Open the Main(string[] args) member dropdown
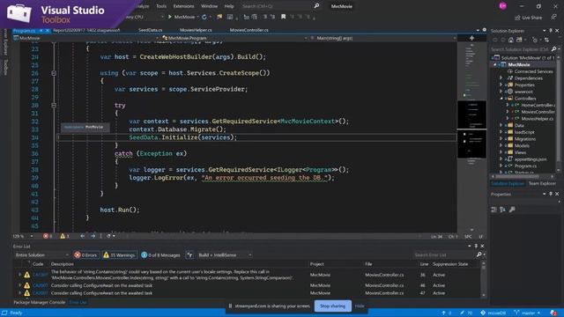The image size is (564, 317). point(383,38)
